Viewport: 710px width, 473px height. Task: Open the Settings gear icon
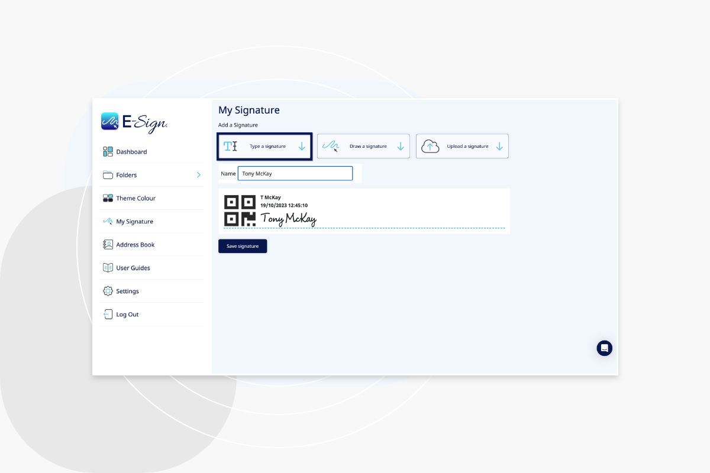click(108, 291)
